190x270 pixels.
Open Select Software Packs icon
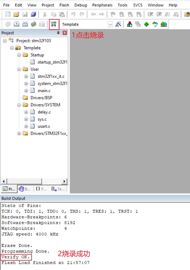coord(155,24)
